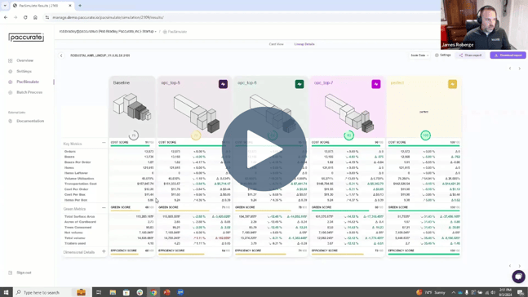Click the Share report button
Screen dimensions: 528x297
point(470,55)
